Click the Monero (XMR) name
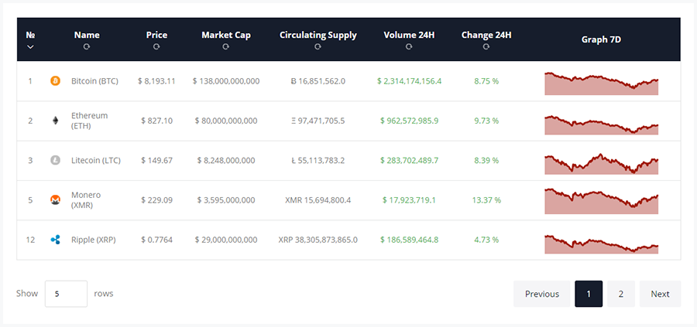697x327 pixels. click(x=86, y=200)
